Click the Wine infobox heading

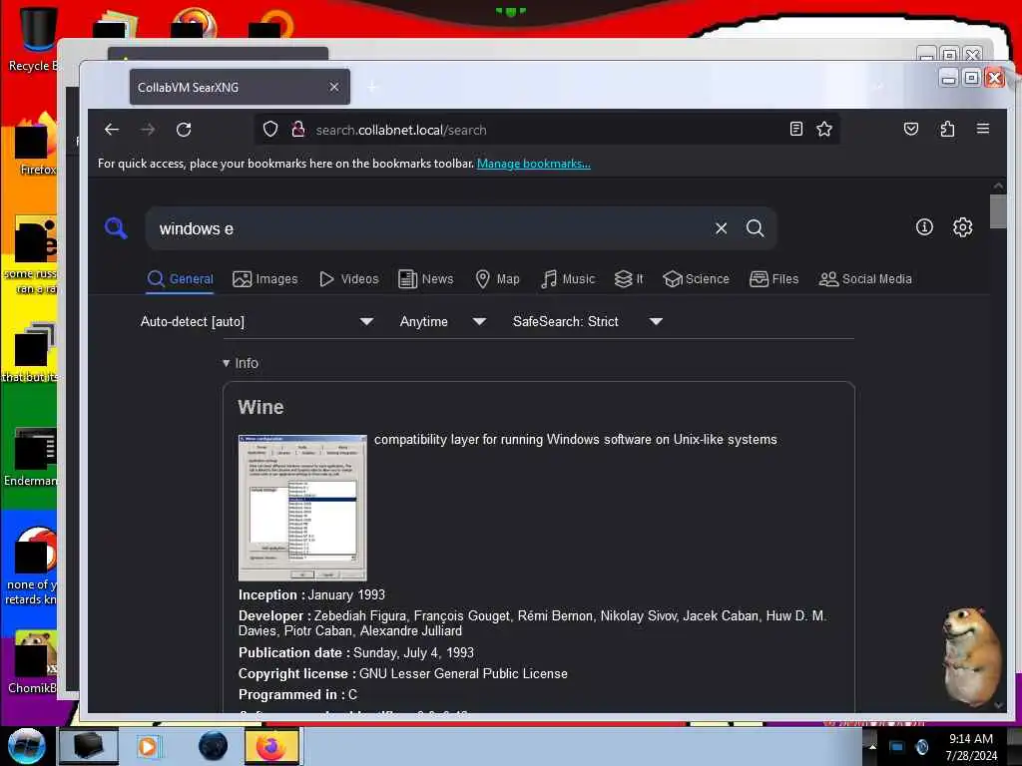[260, 407]
